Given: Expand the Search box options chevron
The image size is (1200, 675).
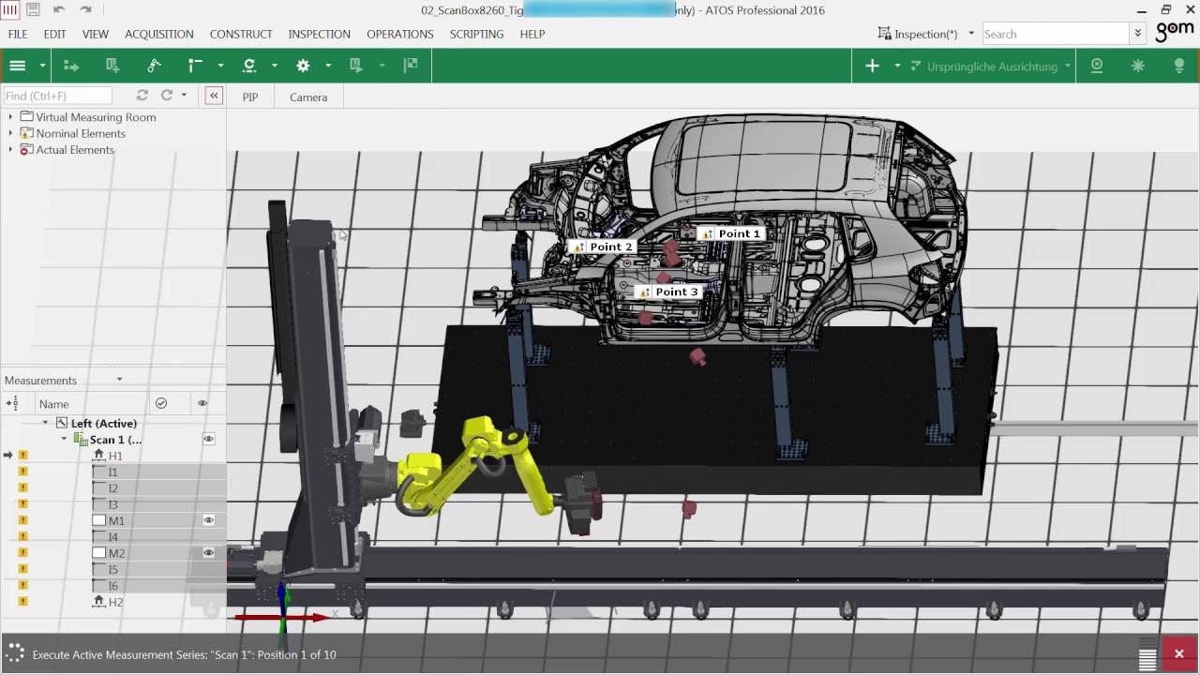Looking at the screenshot, I should click(1138, 34).
